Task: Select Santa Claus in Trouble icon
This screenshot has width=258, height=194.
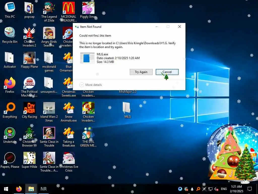Action: click(x=49, y=137)
